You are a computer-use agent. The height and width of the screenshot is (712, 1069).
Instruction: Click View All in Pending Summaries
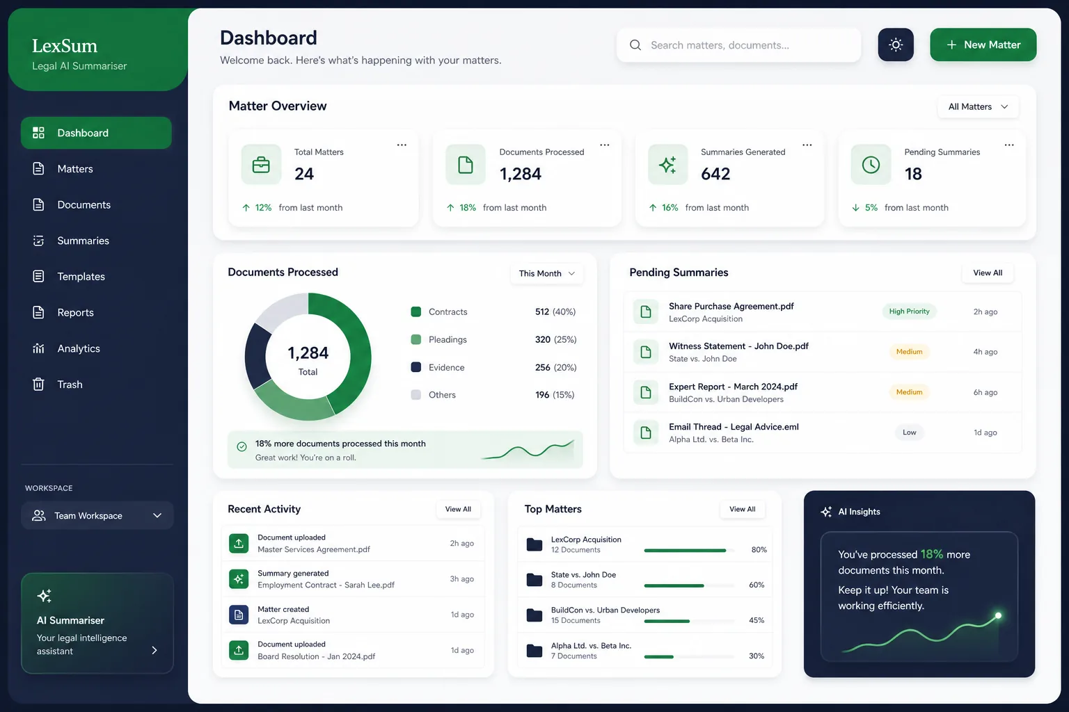coord(988,273)
